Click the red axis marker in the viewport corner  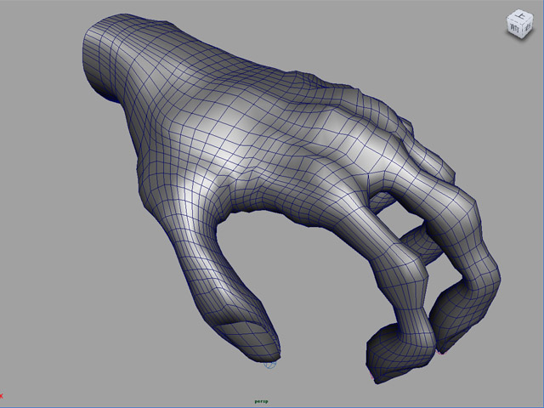pyautogui.click(x=2, y=394)
